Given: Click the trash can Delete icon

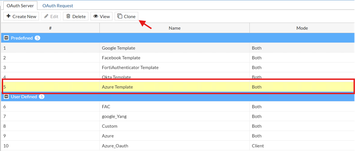Looking at the screenshot, I should pos(68,16).
